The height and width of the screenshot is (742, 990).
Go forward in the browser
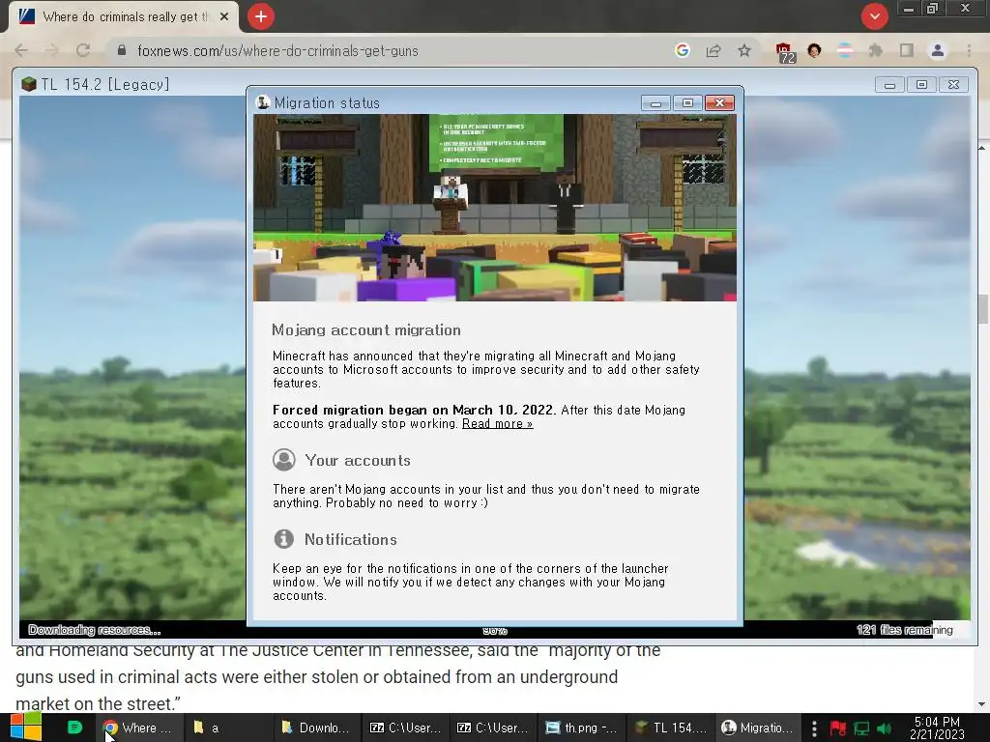[52, 50]
